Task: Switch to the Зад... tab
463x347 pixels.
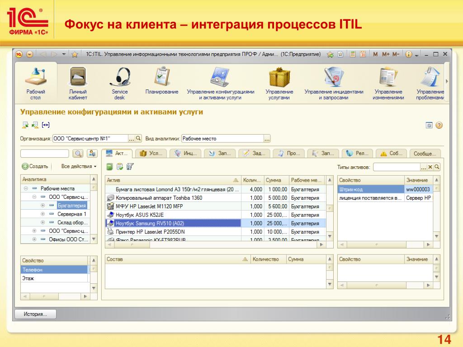Action: pos(255,154)
